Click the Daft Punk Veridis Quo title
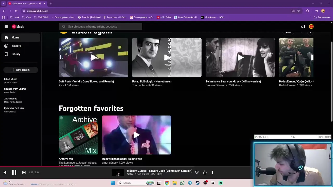This screenshot has width=333, height=187. (86, 82)
